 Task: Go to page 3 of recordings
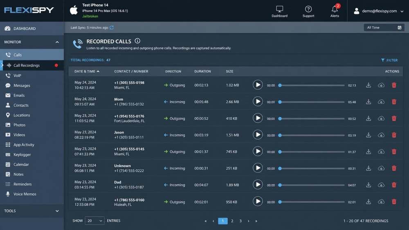coord(240,221)
